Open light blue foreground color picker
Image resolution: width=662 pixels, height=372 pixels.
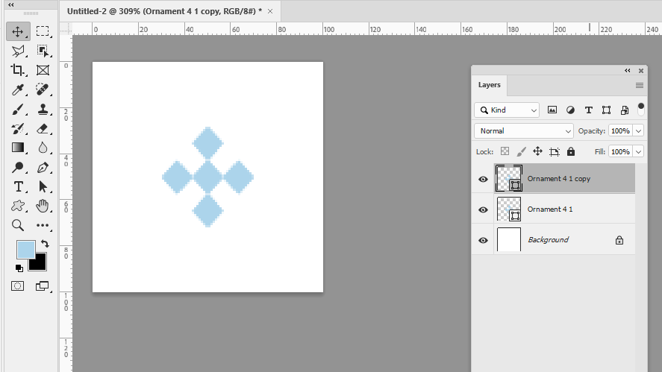pyautogui.click(x=25, y=249)
